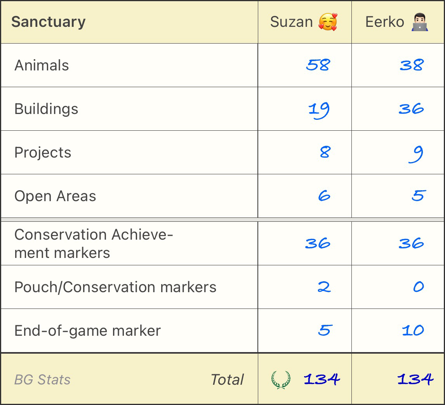Select Eerko's Projects score of 9

(x=416, y=154)
